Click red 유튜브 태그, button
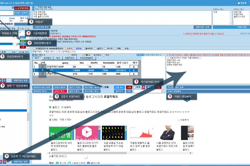Image resolution: width=250 pixels, height=166 pixels. pyautogui.click(x=60, y=91)
